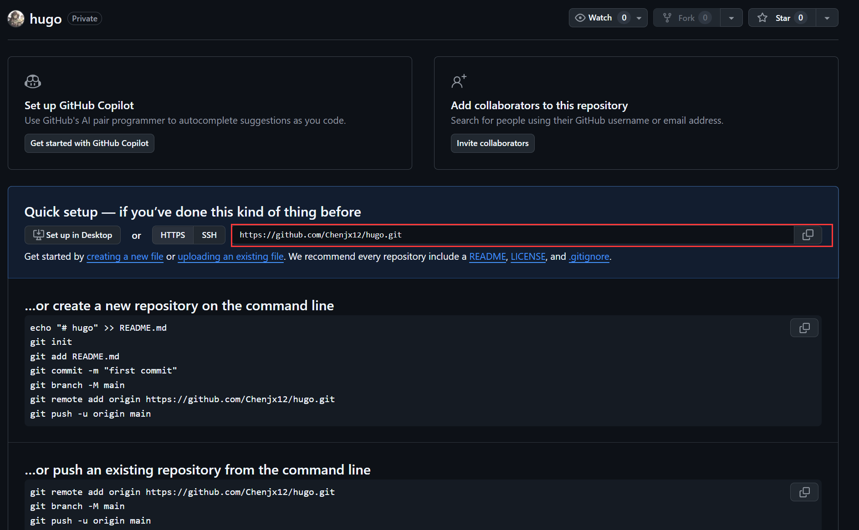Image resolution: width=859 pixels, height=530 pixels.
Task: Click the 'echo "# hugo" >> README.md' line
Action: pos(98,328)
